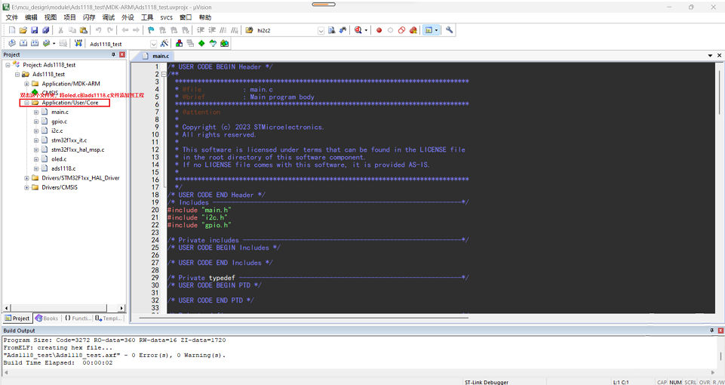Toggle the code fold marker at line 2
725x385 pixels.
(164, 75)
